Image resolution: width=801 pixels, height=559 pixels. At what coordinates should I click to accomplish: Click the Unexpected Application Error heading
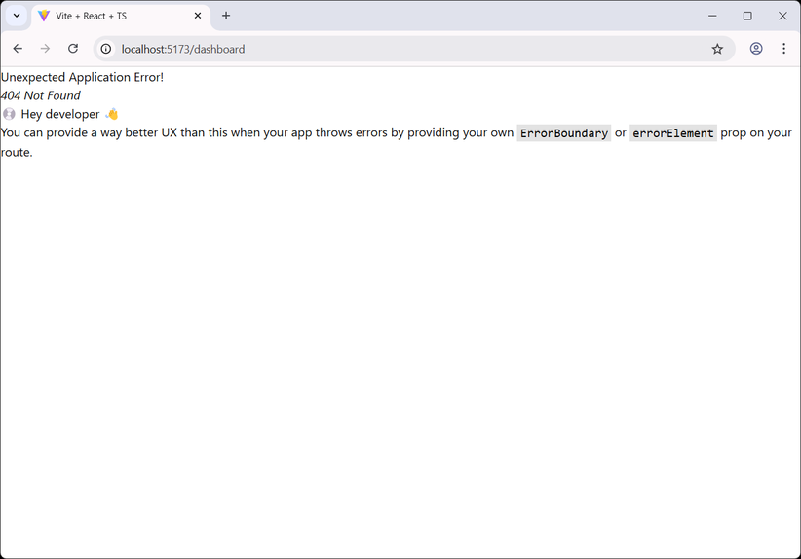point(82,77)
